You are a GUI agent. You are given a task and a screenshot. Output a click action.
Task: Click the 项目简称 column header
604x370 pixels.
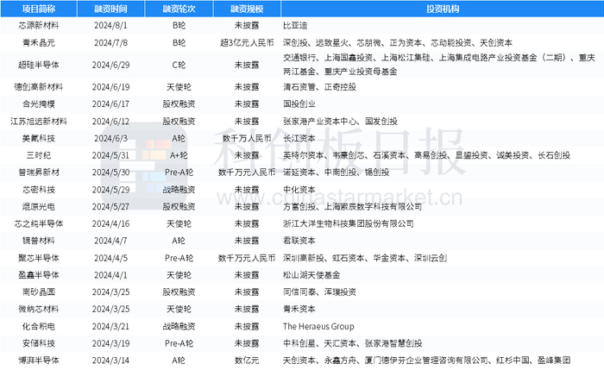pyautogui.click(x=39, y=9)
